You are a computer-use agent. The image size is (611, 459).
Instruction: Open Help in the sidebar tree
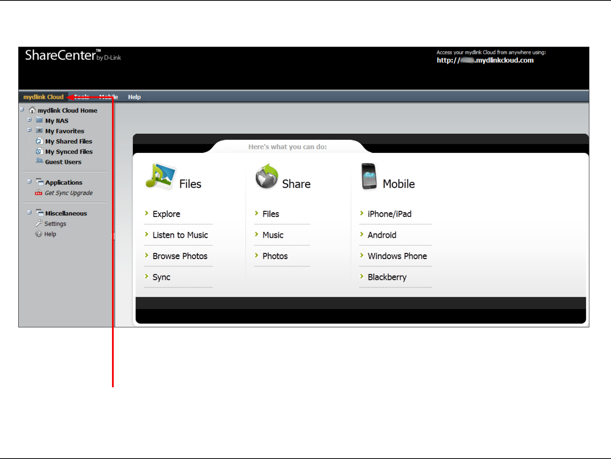(x=50, y=234)
